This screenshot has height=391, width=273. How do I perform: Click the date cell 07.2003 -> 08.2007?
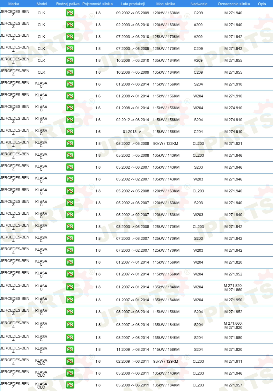coord(133,238)
